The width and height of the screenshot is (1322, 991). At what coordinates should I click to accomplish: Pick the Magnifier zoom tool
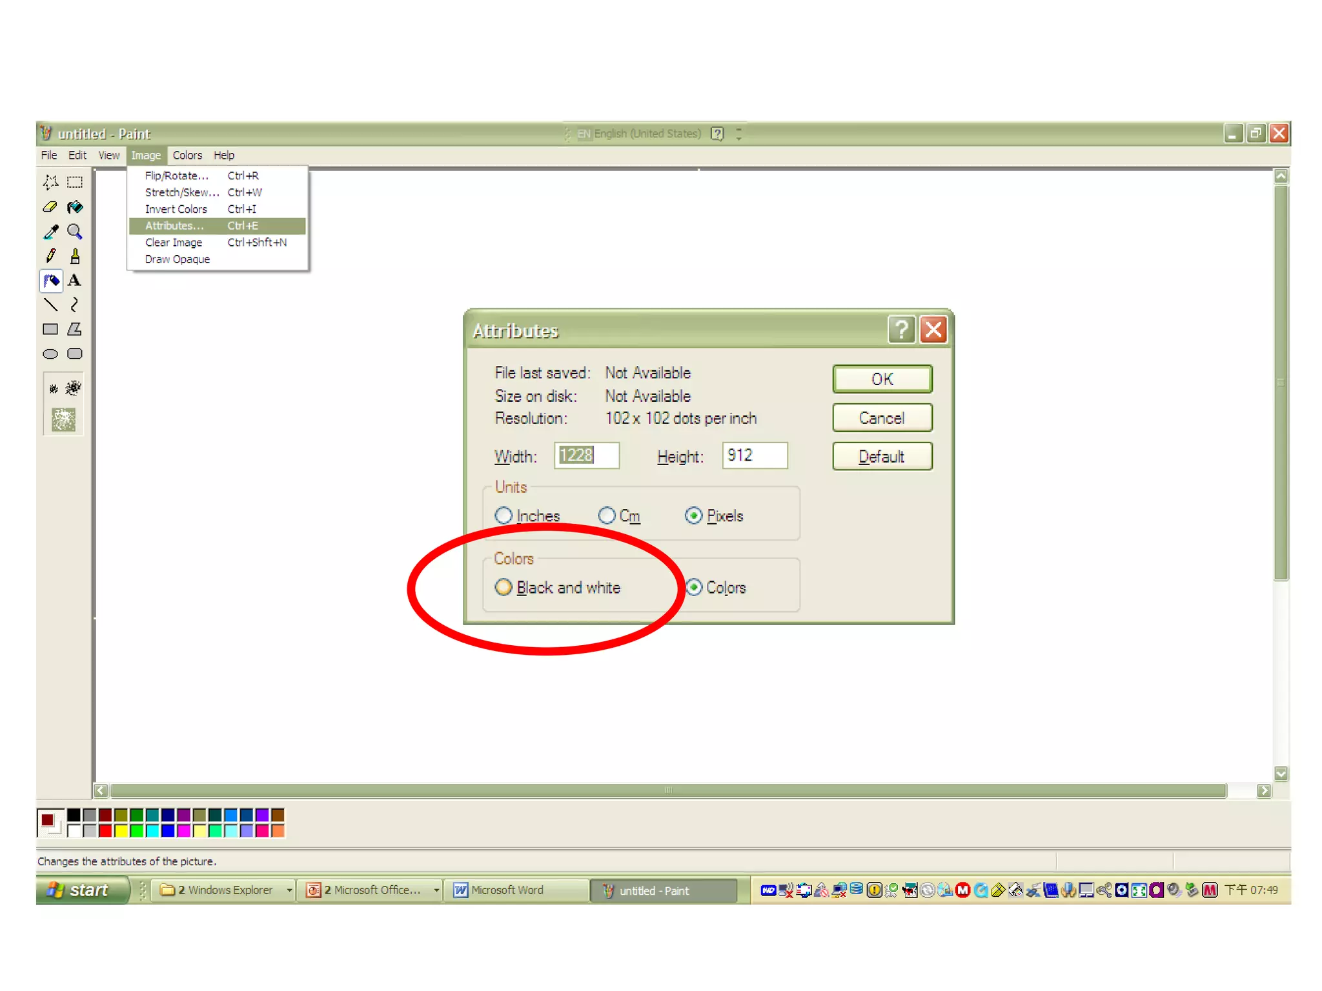(75, 232)
